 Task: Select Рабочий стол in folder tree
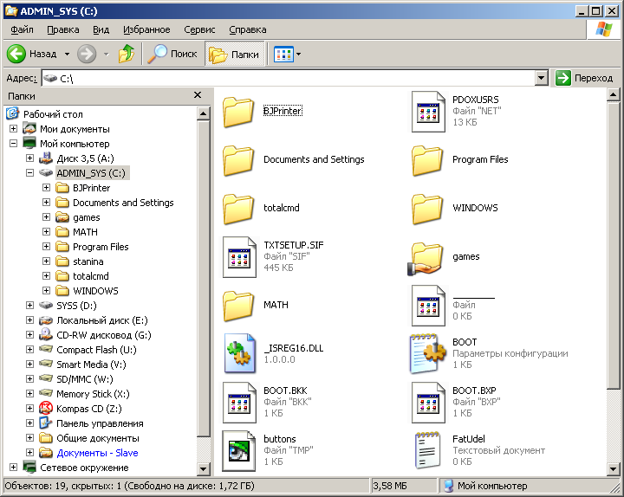point(53,114)
